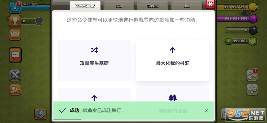
Task: Tap the purple elixir resource bar
Action: 237,19
